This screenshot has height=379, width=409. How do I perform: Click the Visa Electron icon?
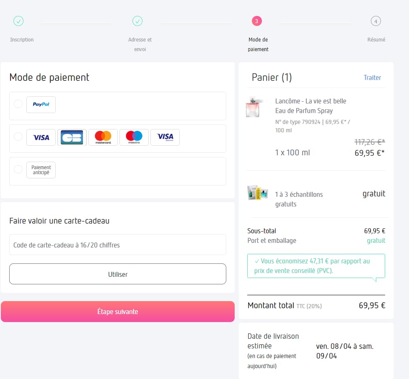pos(165,137)
